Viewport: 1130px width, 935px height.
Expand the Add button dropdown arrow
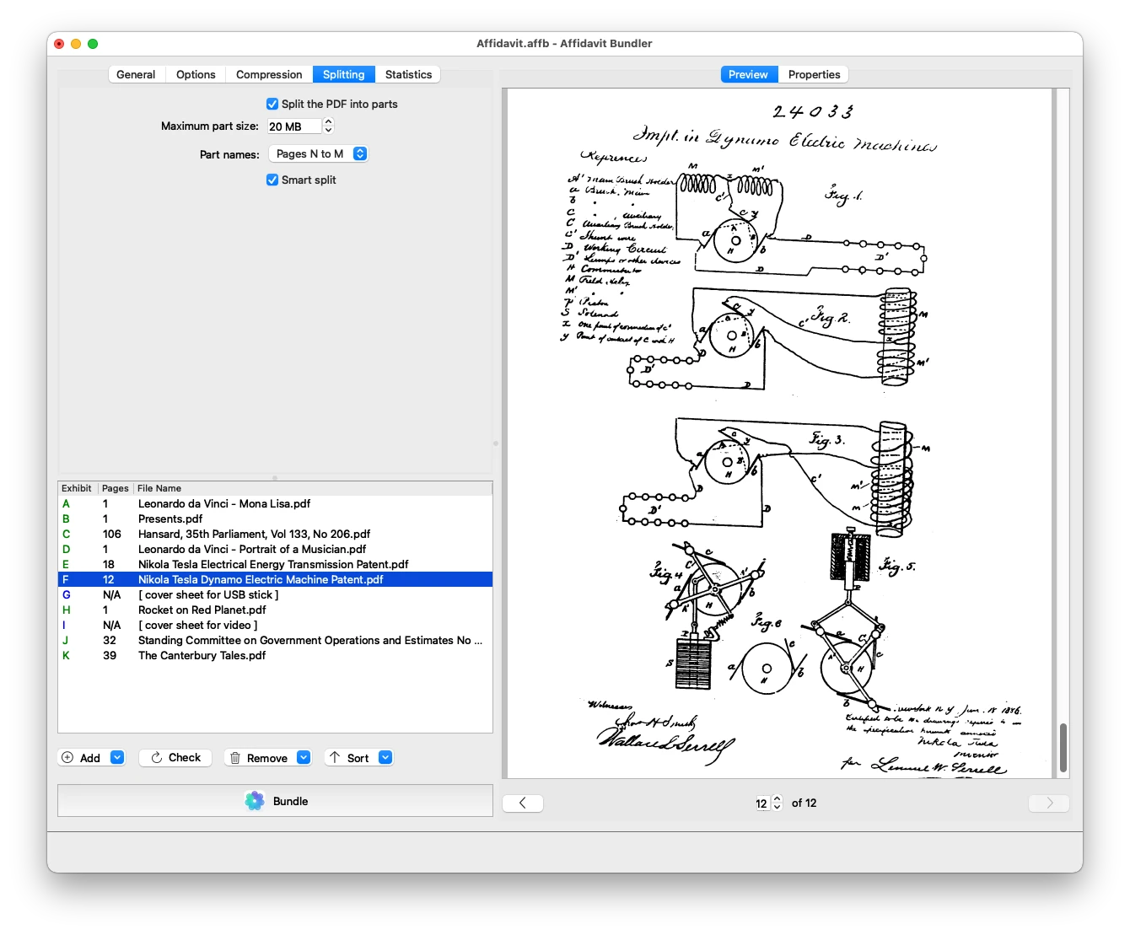pos(117,757)
